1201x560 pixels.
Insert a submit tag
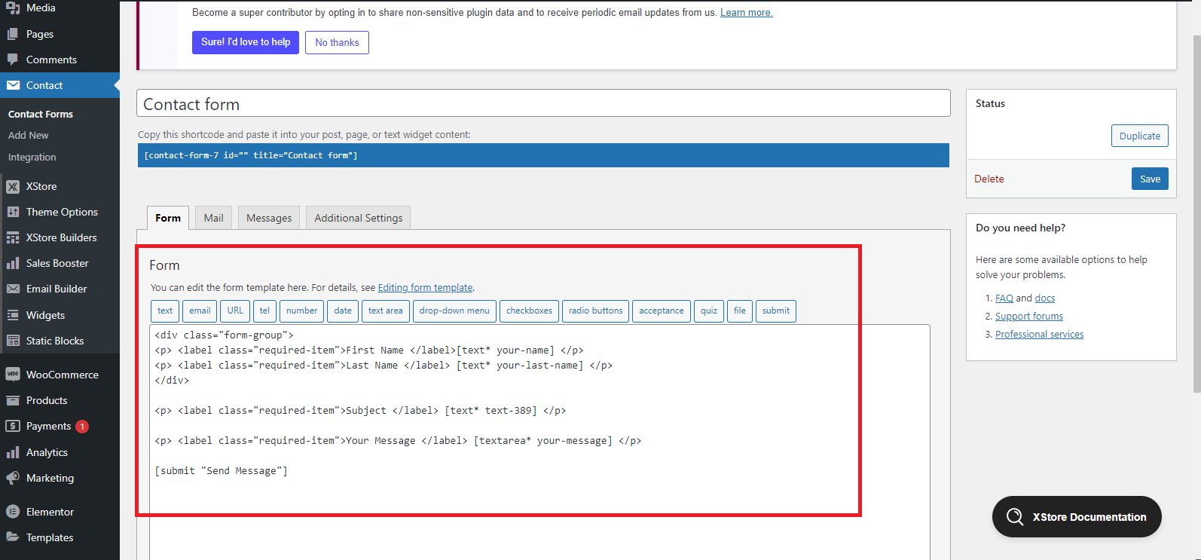click(776, 311)
